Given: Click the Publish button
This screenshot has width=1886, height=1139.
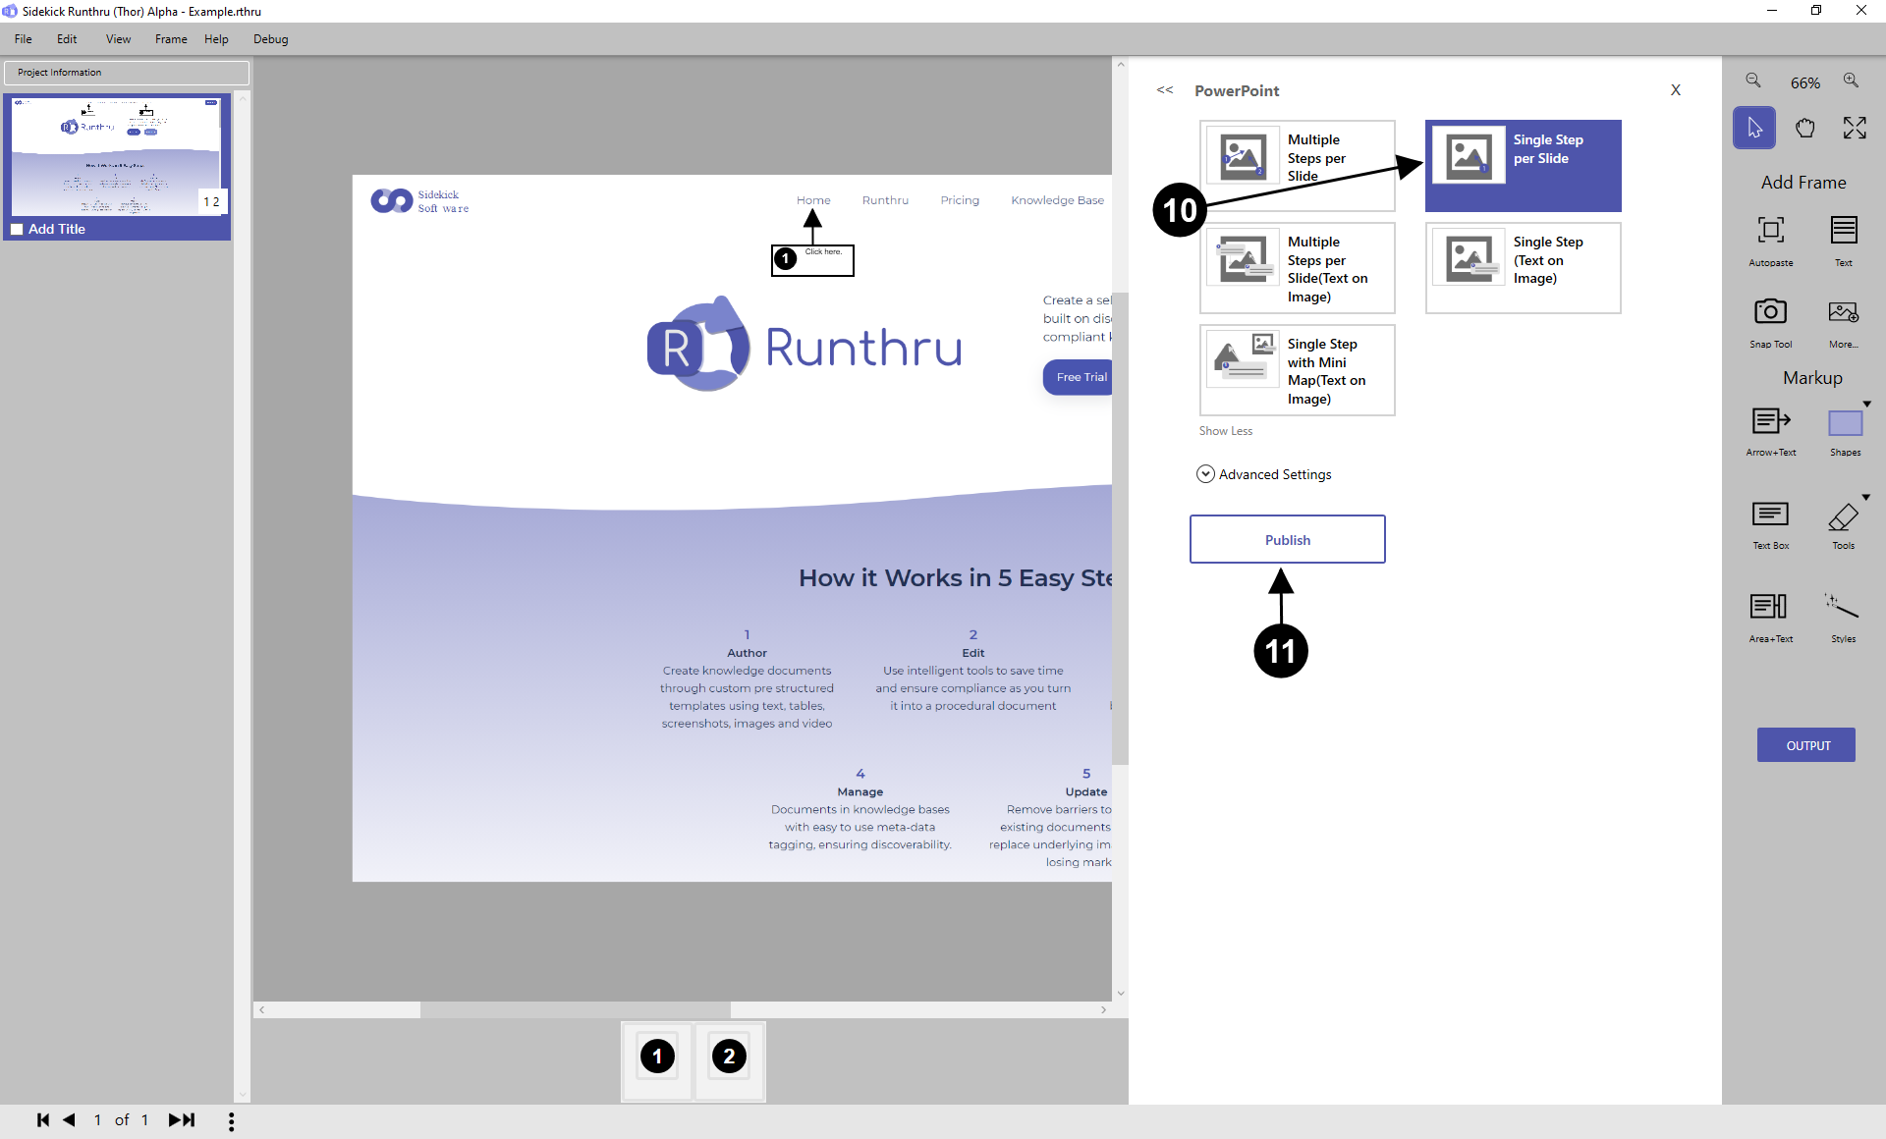Looking at the screenshot, I should click(x=1287, y=539).
